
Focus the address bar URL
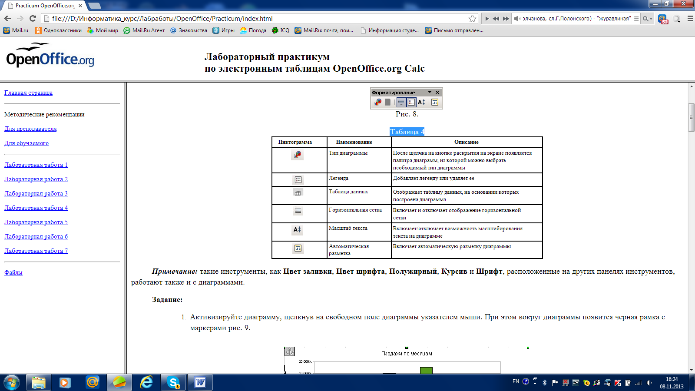pos(256,18)
